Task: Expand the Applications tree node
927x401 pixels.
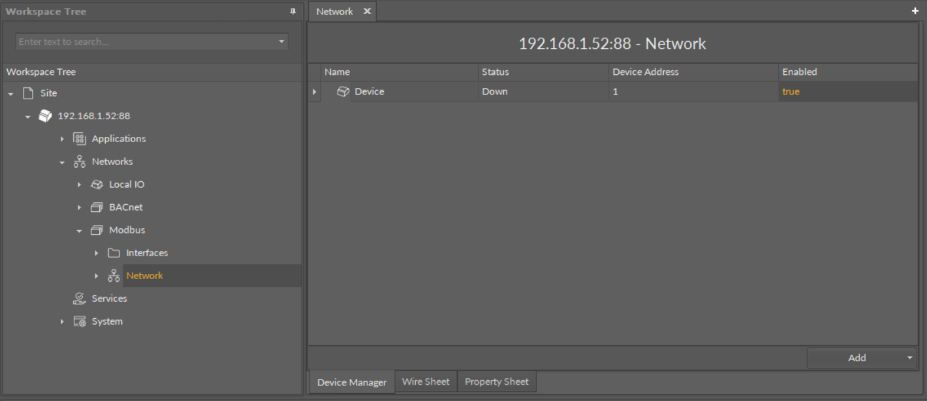Action: click(62, 139)
